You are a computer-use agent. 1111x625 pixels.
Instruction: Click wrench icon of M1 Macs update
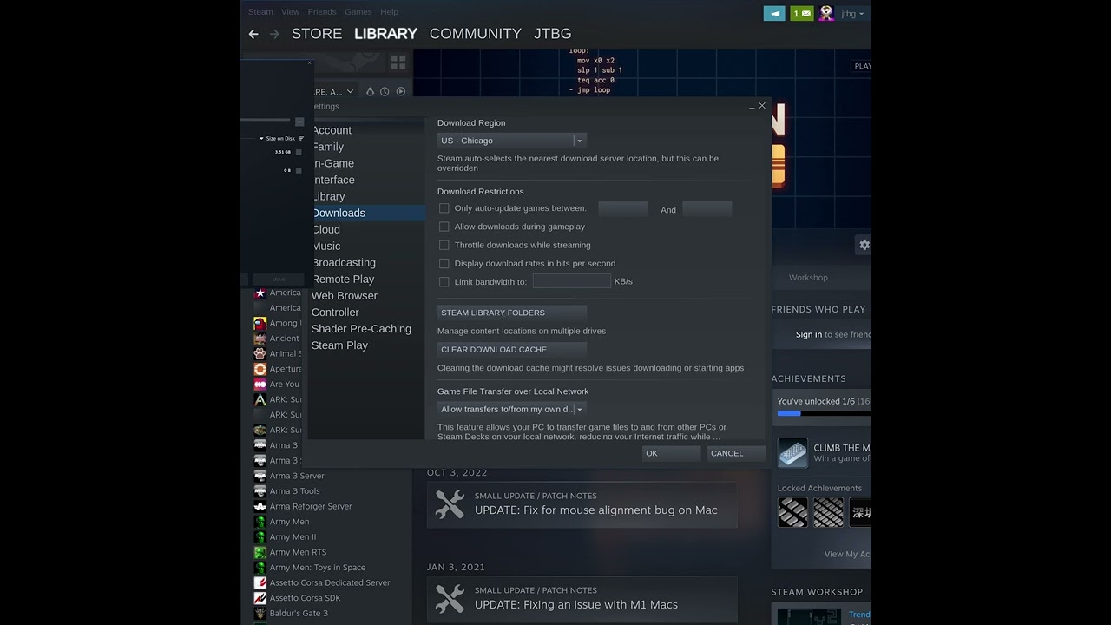(x=450, y=598)
